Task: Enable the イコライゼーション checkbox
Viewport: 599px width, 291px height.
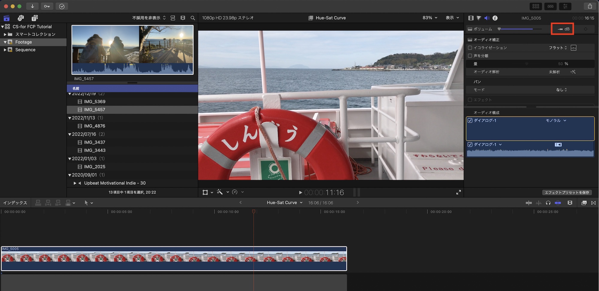Action: click(x=470, y=48)
